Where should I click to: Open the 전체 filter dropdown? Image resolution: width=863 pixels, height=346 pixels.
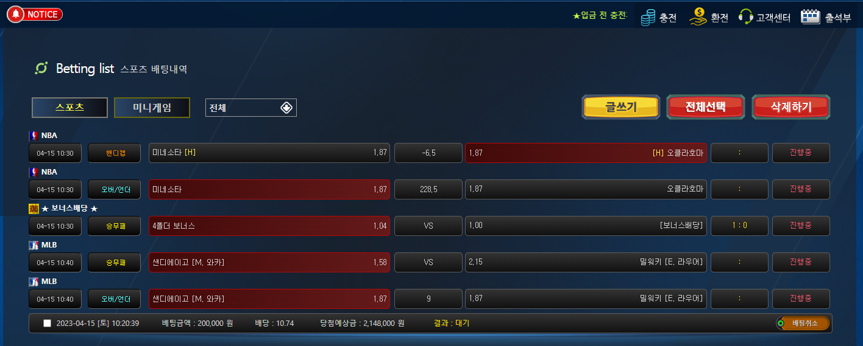(x=251, y=108)
